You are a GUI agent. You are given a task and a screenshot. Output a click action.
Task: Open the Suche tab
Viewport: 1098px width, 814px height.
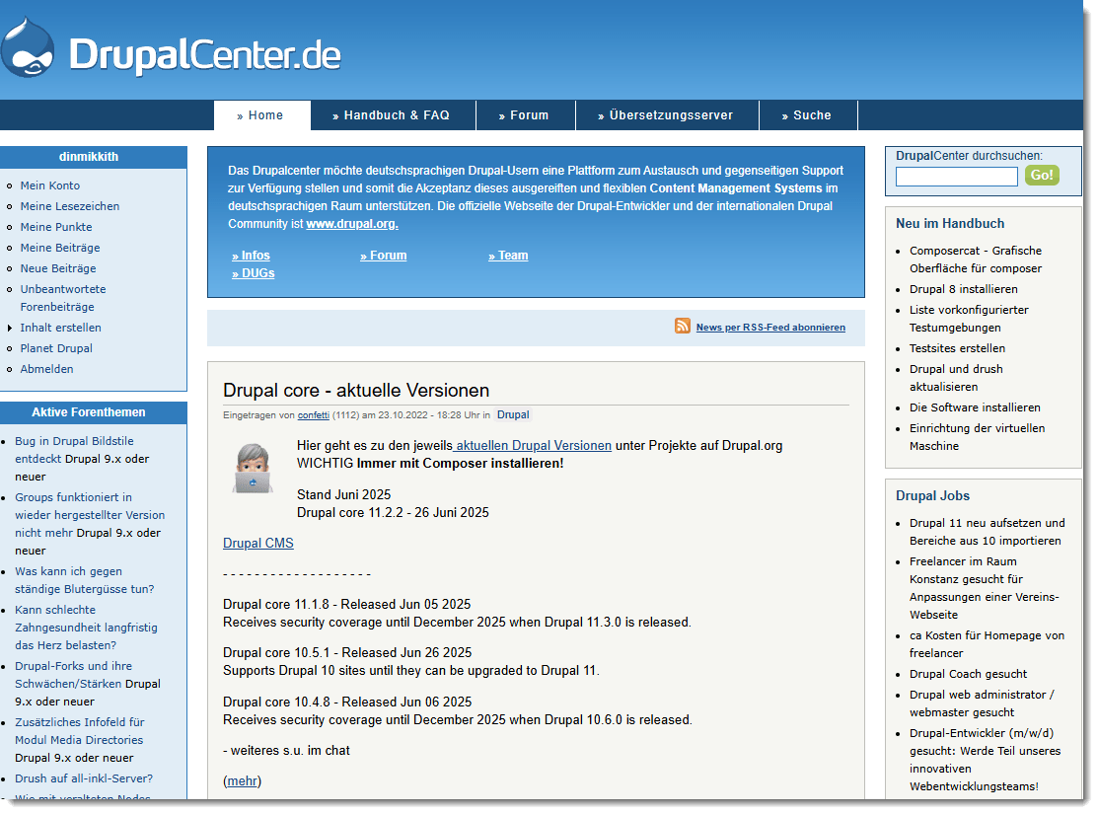[x=808, y=115]
